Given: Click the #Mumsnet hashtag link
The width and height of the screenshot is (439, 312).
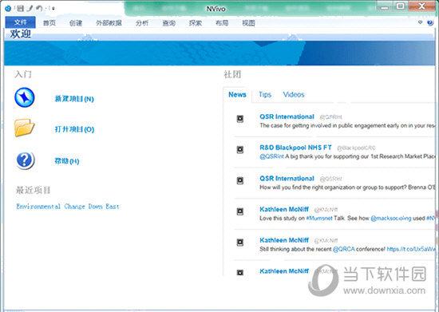Looking at the screenshot, I should pos(319,219).
